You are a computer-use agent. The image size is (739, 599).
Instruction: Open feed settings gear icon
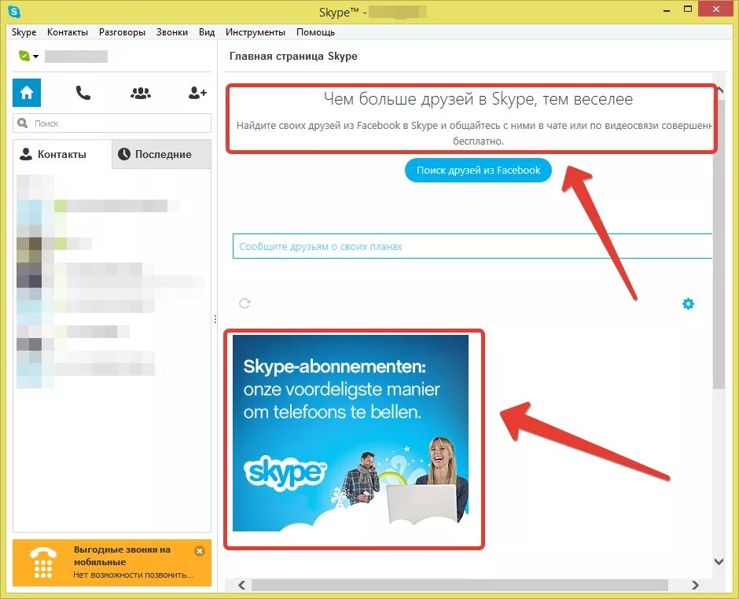688,303
